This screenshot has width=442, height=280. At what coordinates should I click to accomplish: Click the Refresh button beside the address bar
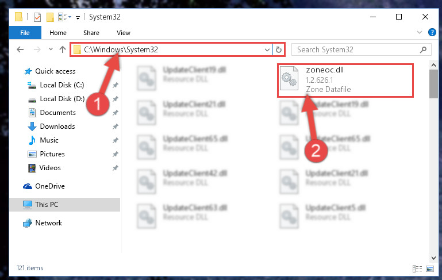tap(279, 49)
